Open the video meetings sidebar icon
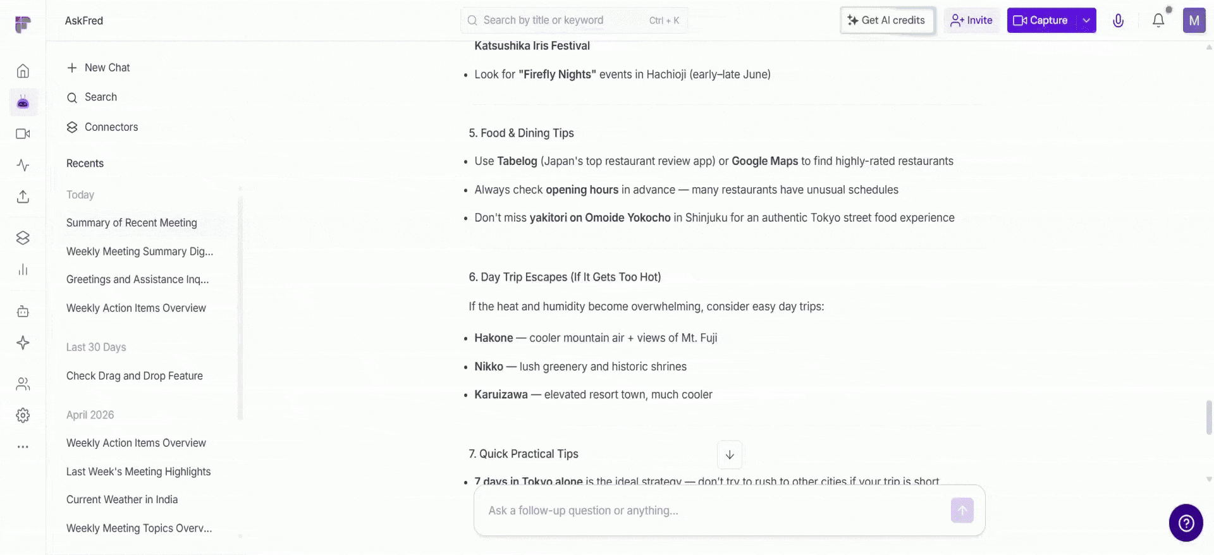The width and height of the screenshot is (1214, 555). [x=23, y=134]
